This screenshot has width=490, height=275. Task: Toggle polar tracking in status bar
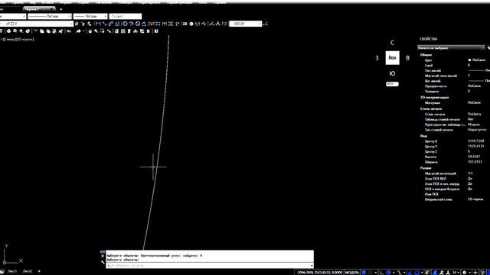(388, 272)
